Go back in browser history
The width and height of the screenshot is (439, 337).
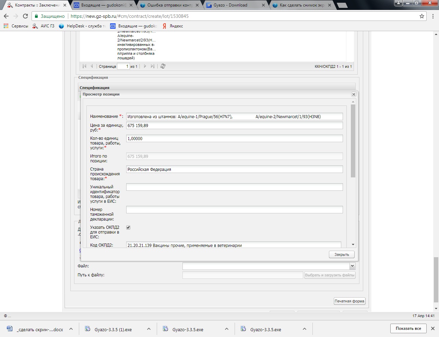(6, 16)
